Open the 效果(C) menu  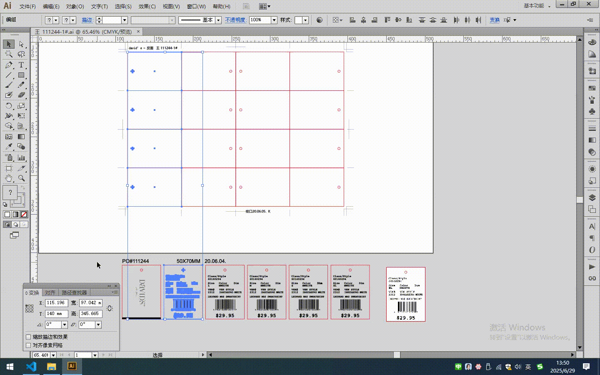[147, 6]
